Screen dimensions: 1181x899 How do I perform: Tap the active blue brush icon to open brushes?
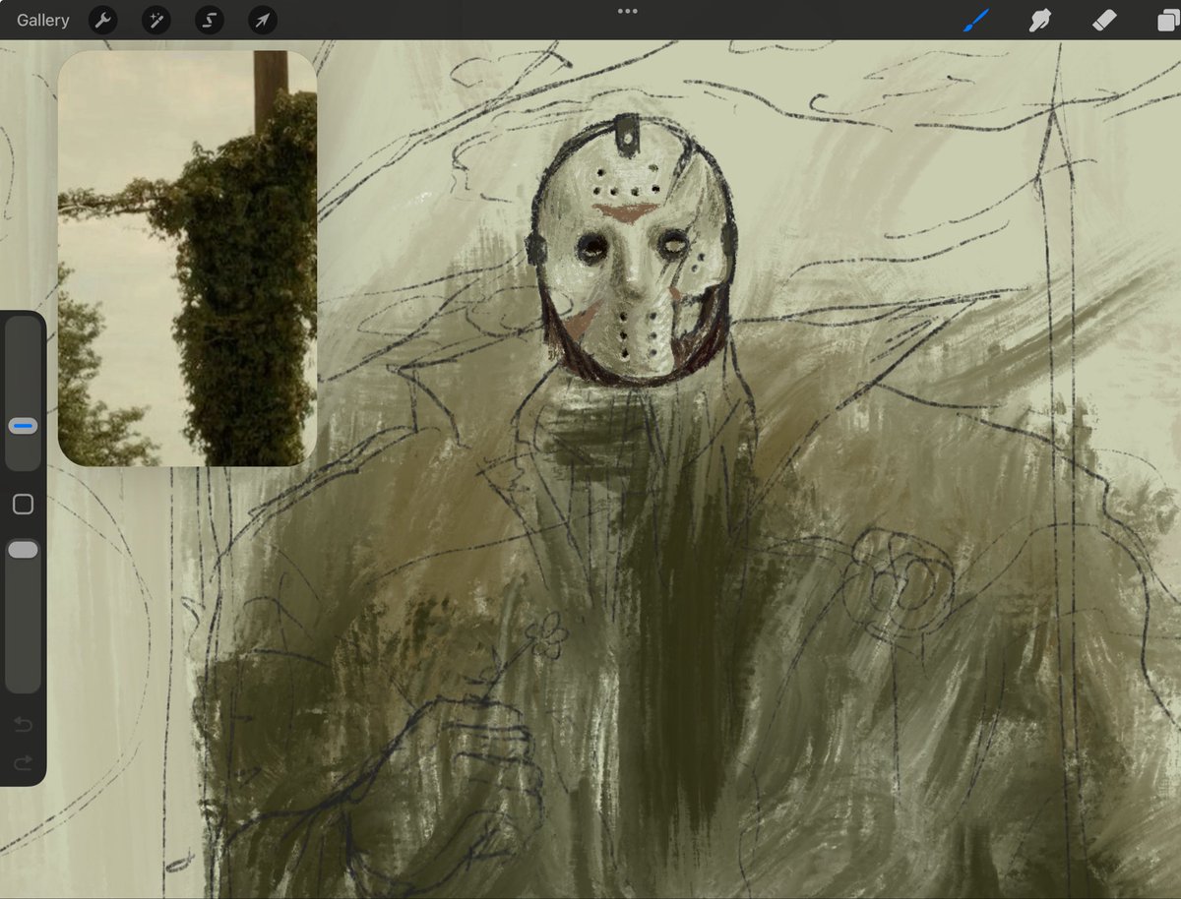(x=977, y=20)
